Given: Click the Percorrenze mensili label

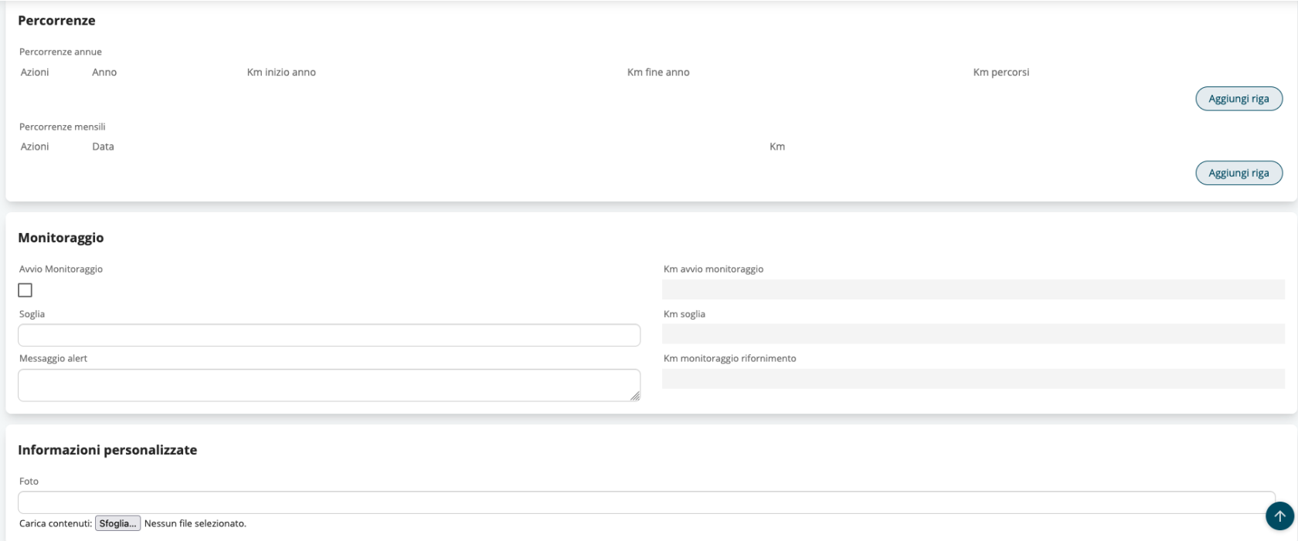Looking at the screenshot, I should click(x=63, y=127).
